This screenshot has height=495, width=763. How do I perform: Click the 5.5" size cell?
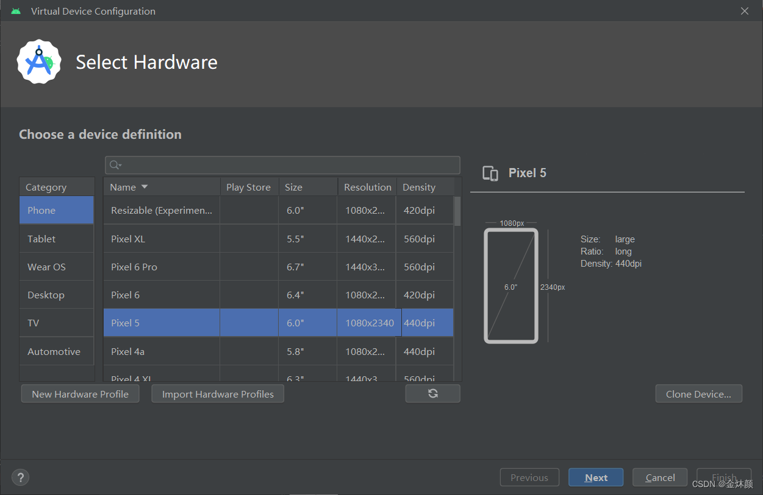click(308, 239)
